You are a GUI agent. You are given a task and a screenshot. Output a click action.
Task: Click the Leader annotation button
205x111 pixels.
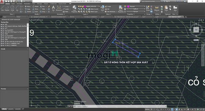pyautogui.click(x=66, y=9)
